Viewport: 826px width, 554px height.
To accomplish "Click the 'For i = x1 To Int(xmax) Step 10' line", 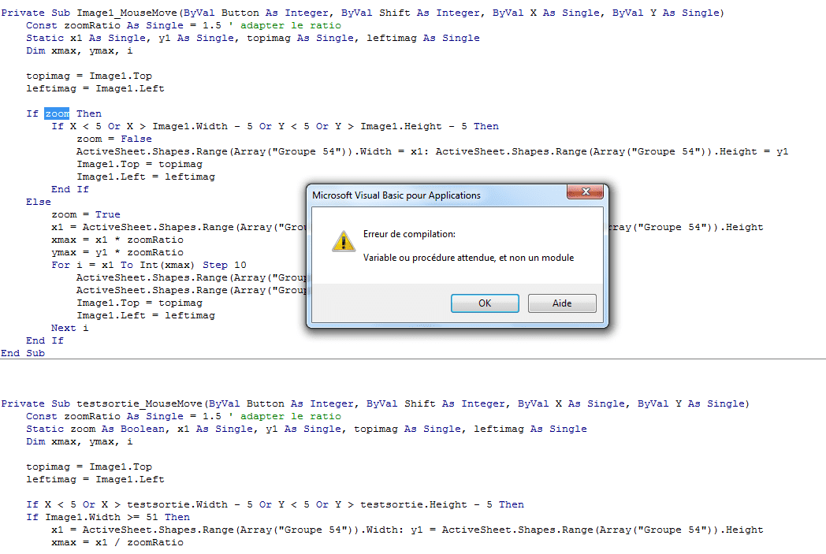I will pos(149,266).
